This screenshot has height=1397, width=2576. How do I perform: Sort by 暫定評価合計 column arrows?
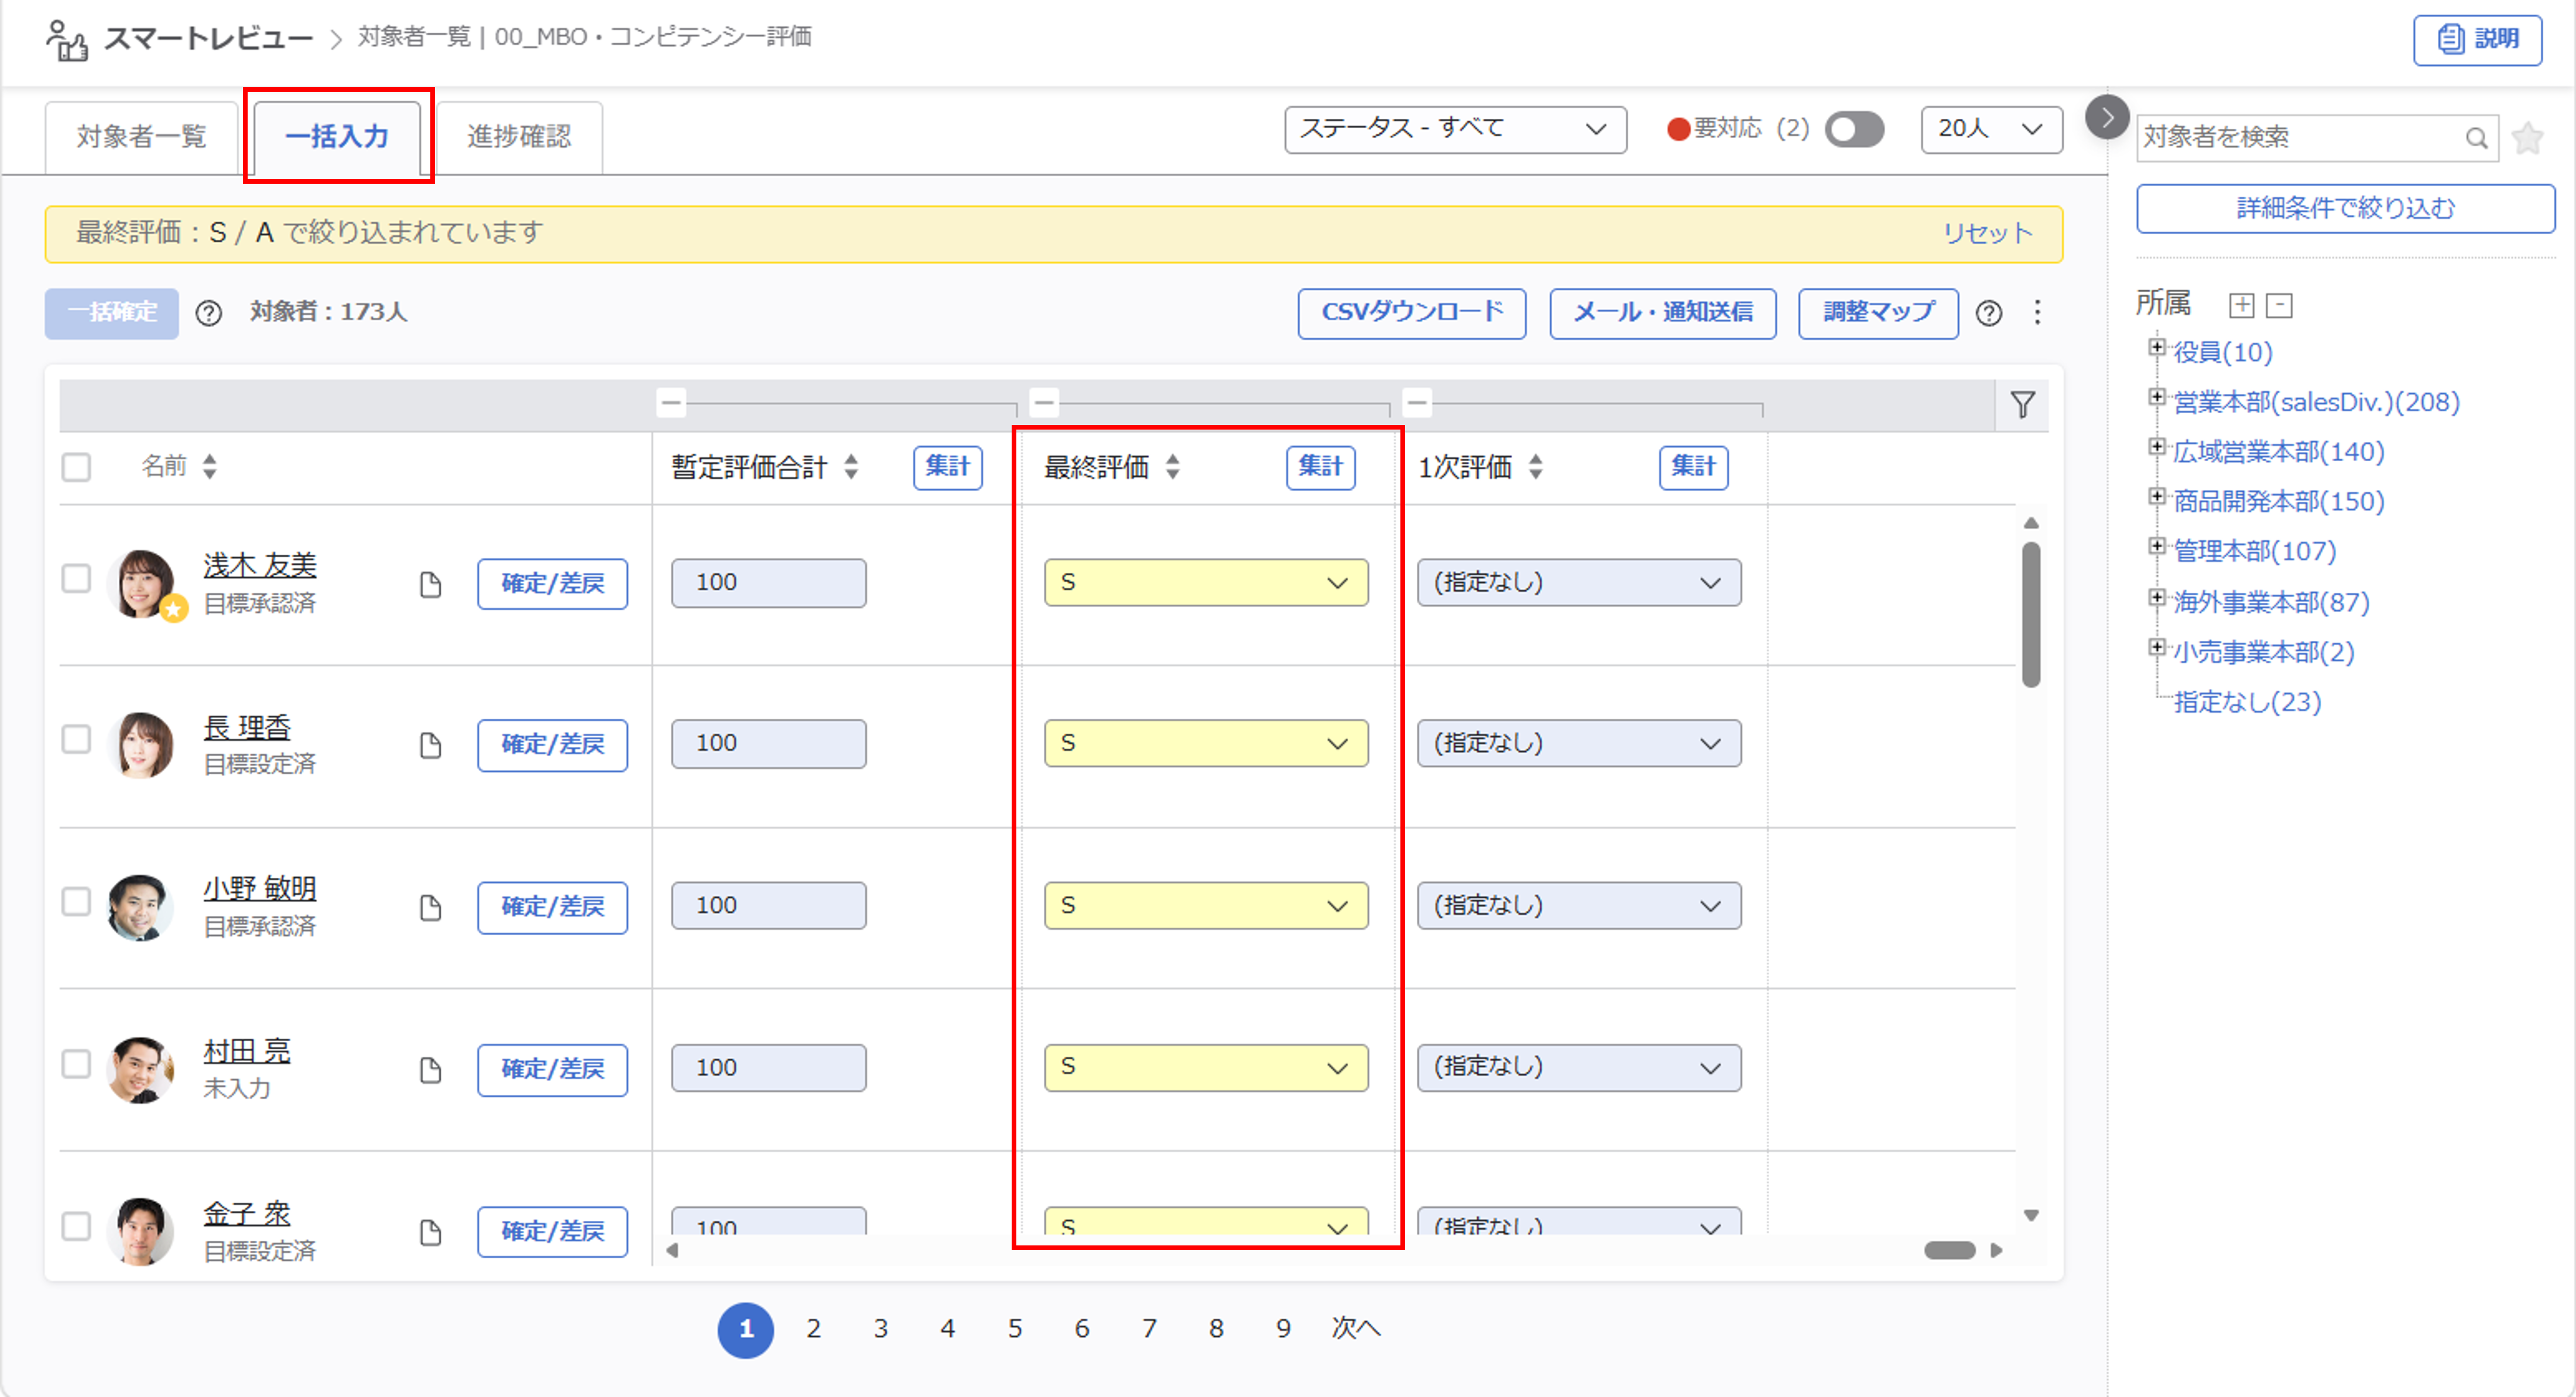click(851, 466)
